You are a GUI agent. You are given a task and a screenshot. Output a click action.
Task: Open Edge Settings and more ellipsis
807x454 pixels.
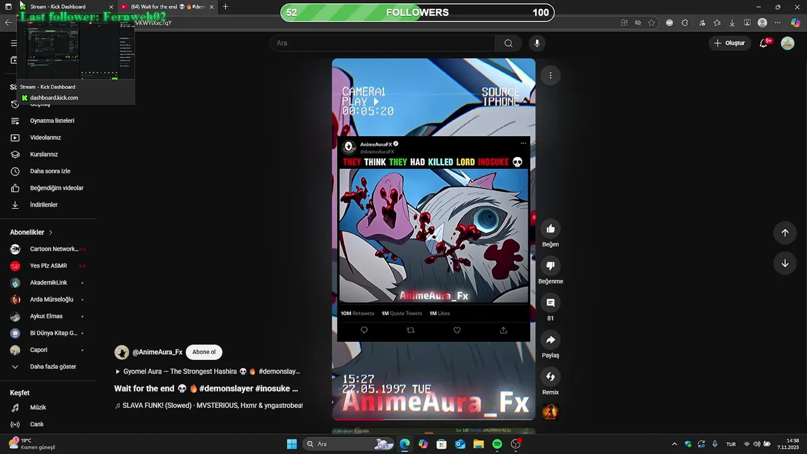pos(777,23)
